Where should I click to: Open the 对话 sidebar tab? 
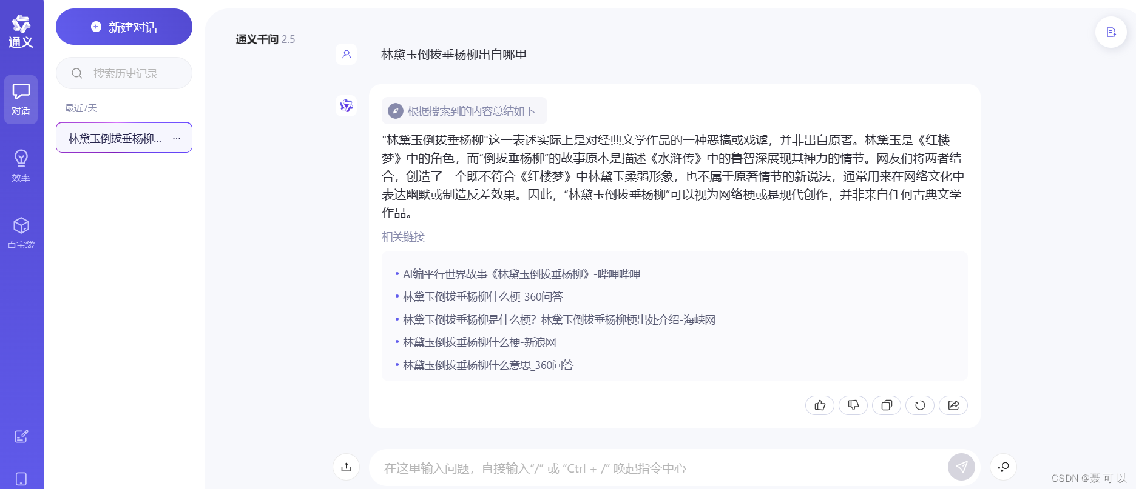21,99
